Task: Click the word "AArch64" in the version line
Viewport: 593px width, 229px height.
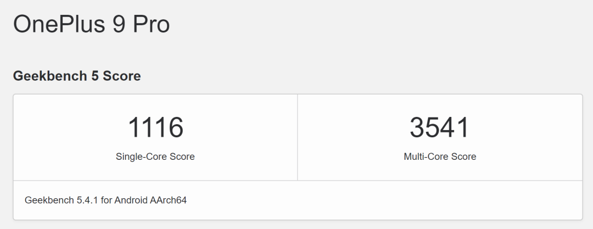Action: pyautogui.click(x=168, y=200)
